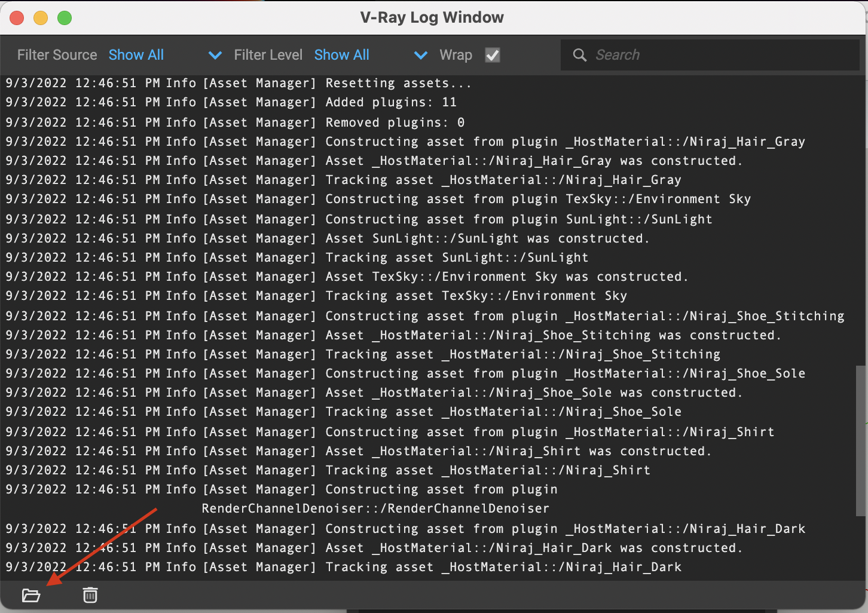Select 'Constructing asset from plugin SunLight::/SunLight' line
The height and width of the screenshot is (613, 868).
point(359,219)
